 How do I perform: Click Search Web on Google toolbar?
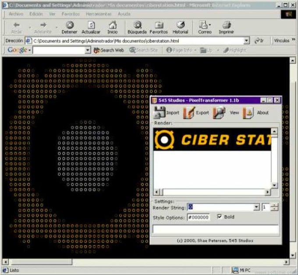tap(109, 50)
